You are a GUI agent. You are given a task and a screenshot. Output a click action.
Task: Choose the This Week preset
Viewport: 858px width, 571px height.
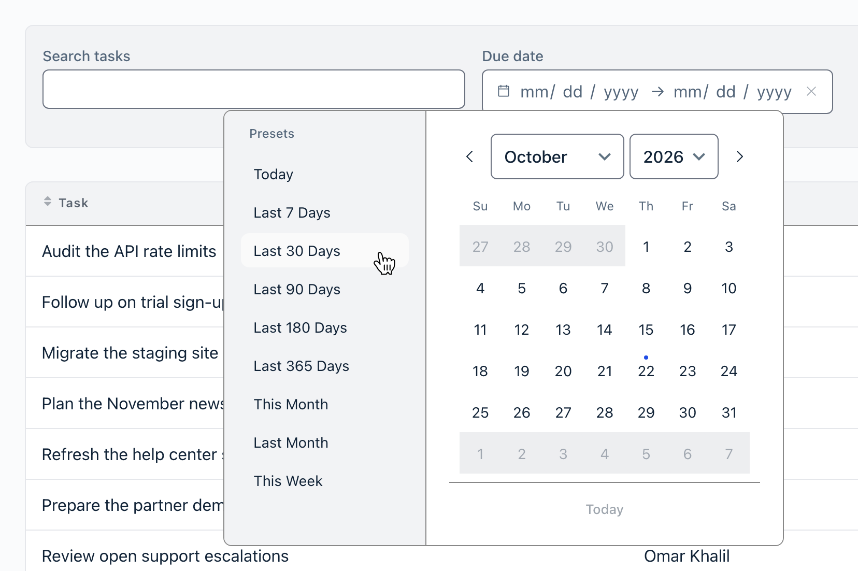tap(325, 481)
